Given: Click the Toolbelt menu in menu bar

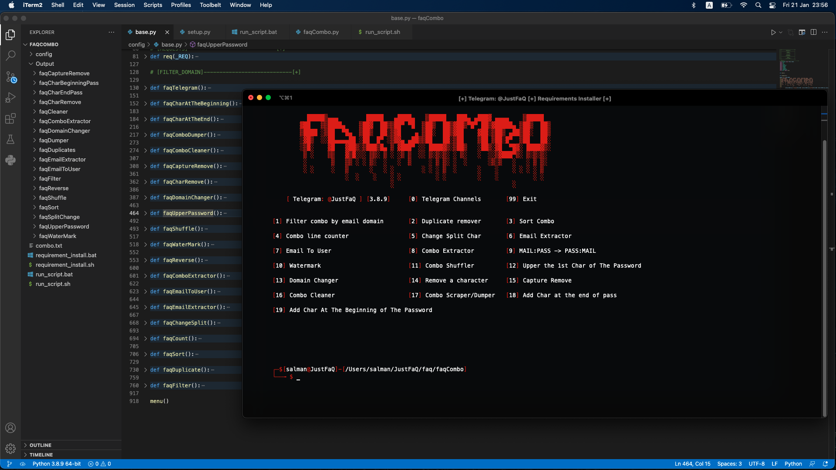Looking at the screenshot, I should click(209, 5).
